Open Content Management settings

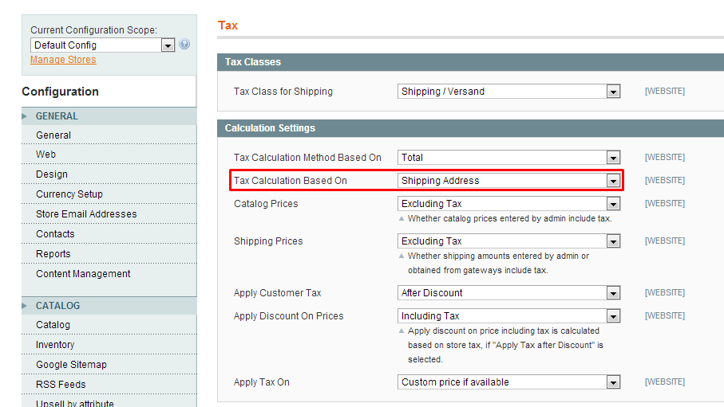click(83, 274)
